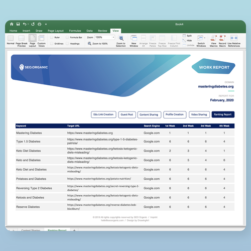Click Zoom to 100%
The width and height of the screenshot is (251, 251).
[x=97, y=44]
